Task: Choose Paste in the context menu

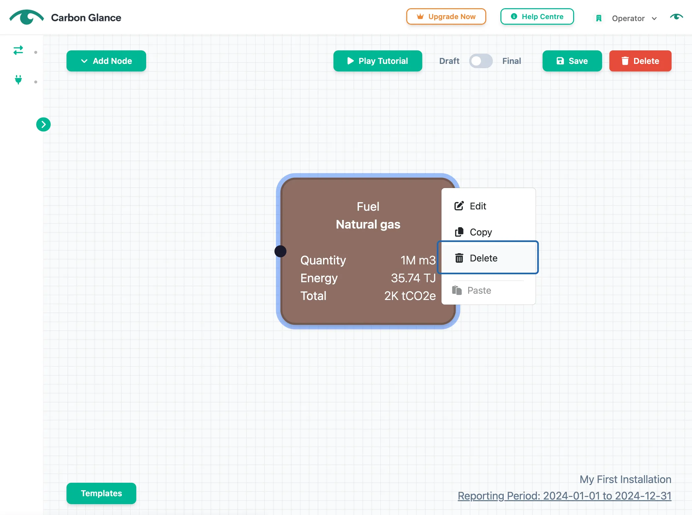Action: 488,290
